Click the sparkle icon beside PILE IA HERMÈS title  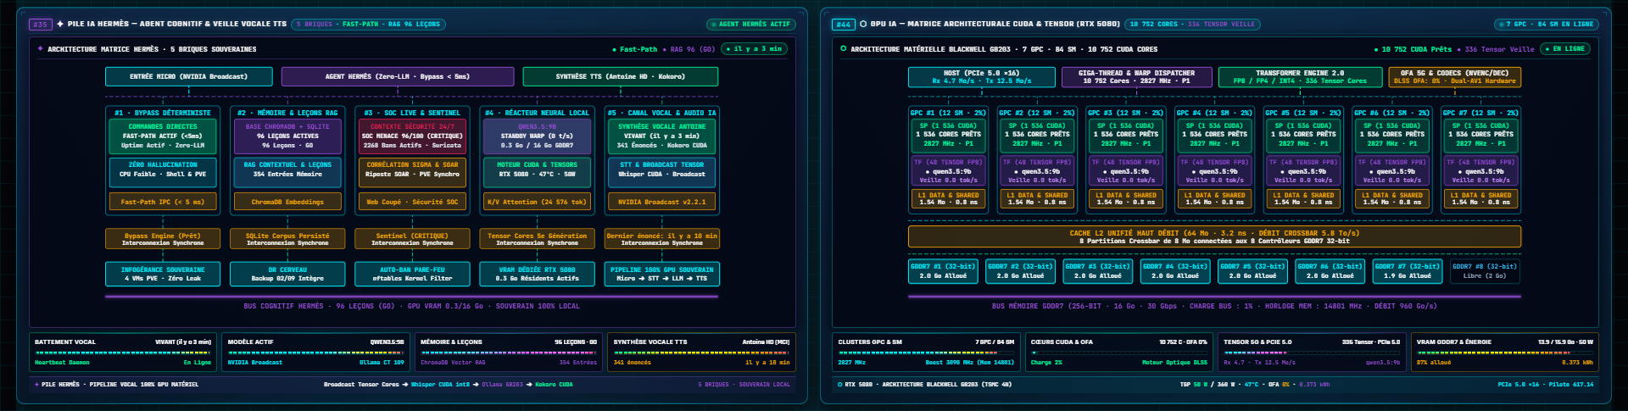60,24
